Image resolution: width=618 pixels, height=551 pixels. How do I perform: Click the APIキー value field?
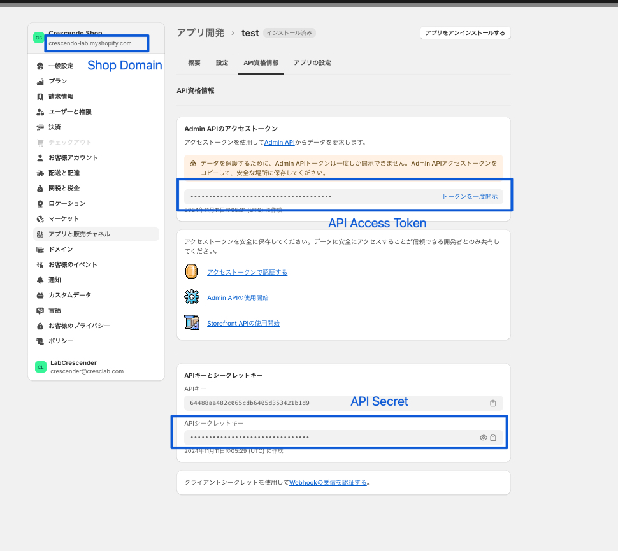(x=331, y=403)
